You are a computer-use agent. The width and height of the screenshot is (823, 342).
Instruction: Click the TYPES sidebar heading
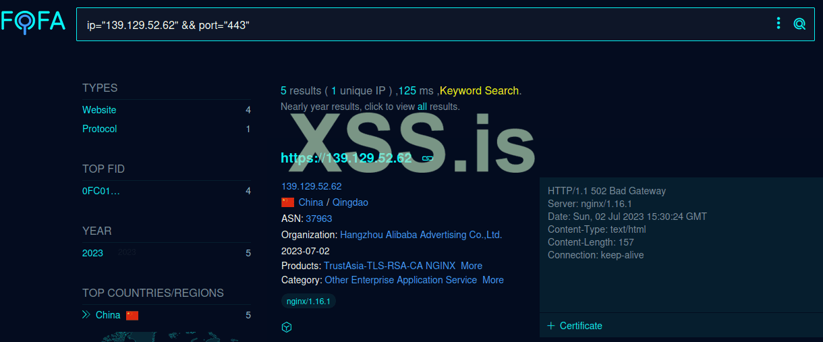100,88
